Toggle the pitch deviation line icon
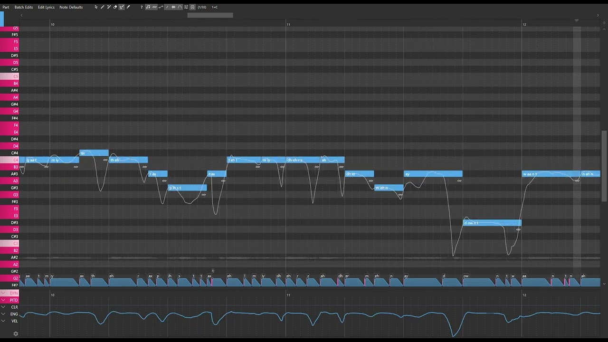The width and height of the screenshot is (608, 342). tap(167, 7)
